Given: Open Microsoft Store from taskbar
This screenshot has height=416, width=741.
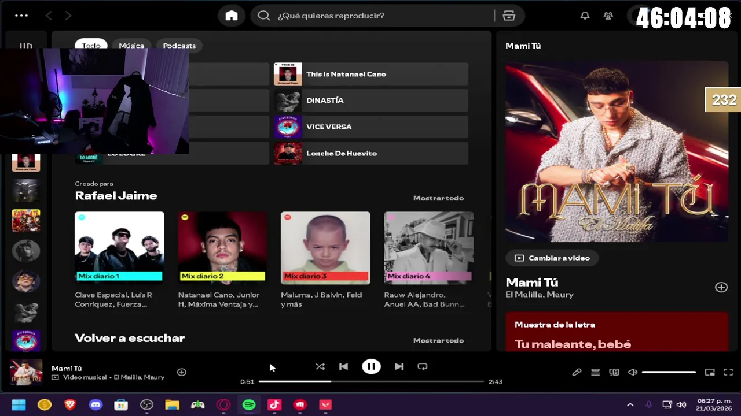Looking at the screenshot, I should click(x=121, y=405).
